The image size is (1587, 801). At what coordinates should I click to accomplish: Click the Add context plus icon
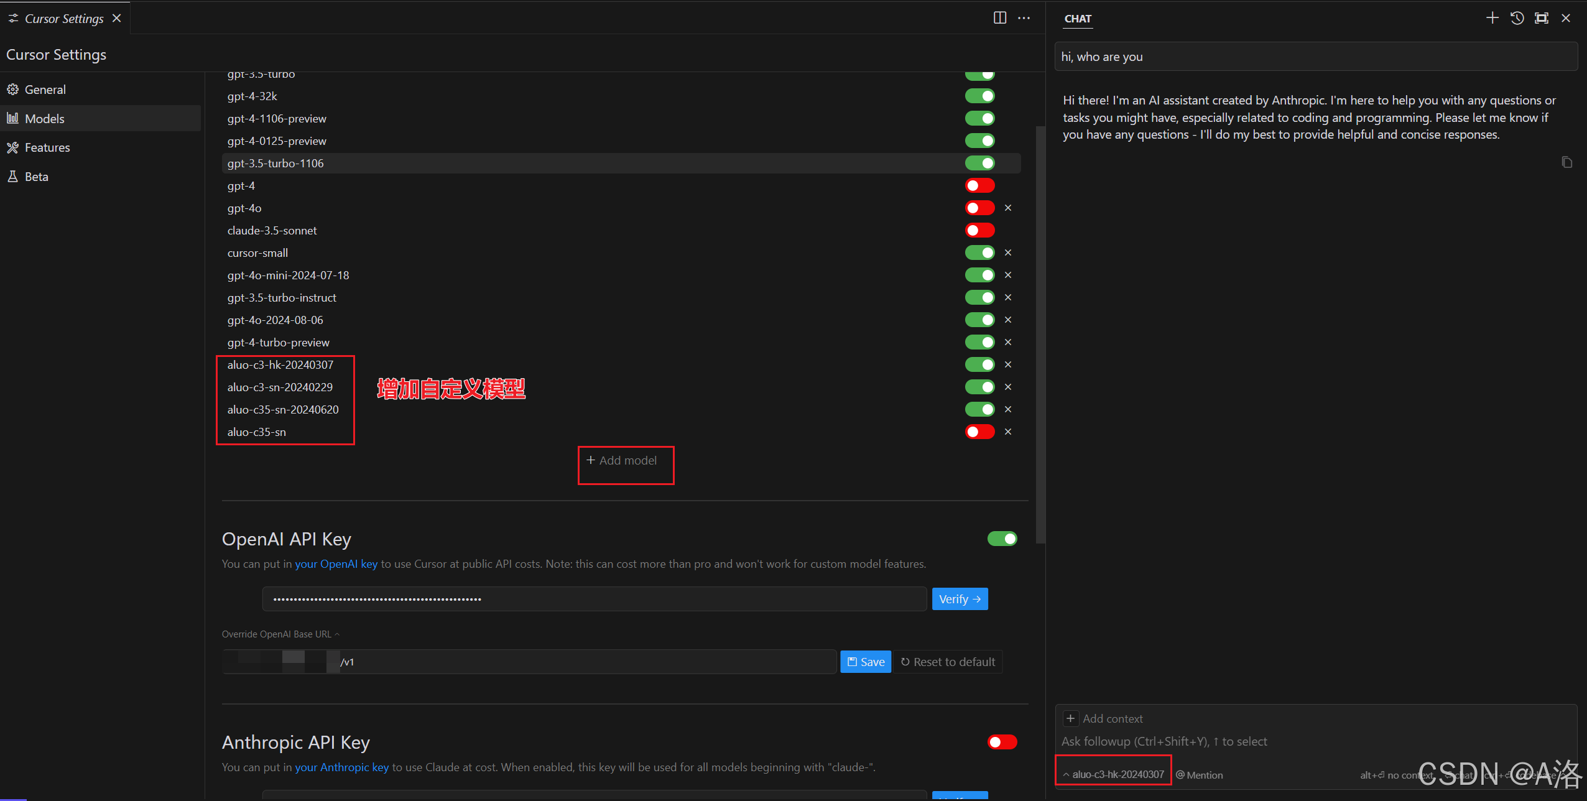[x=1070, y=719]
